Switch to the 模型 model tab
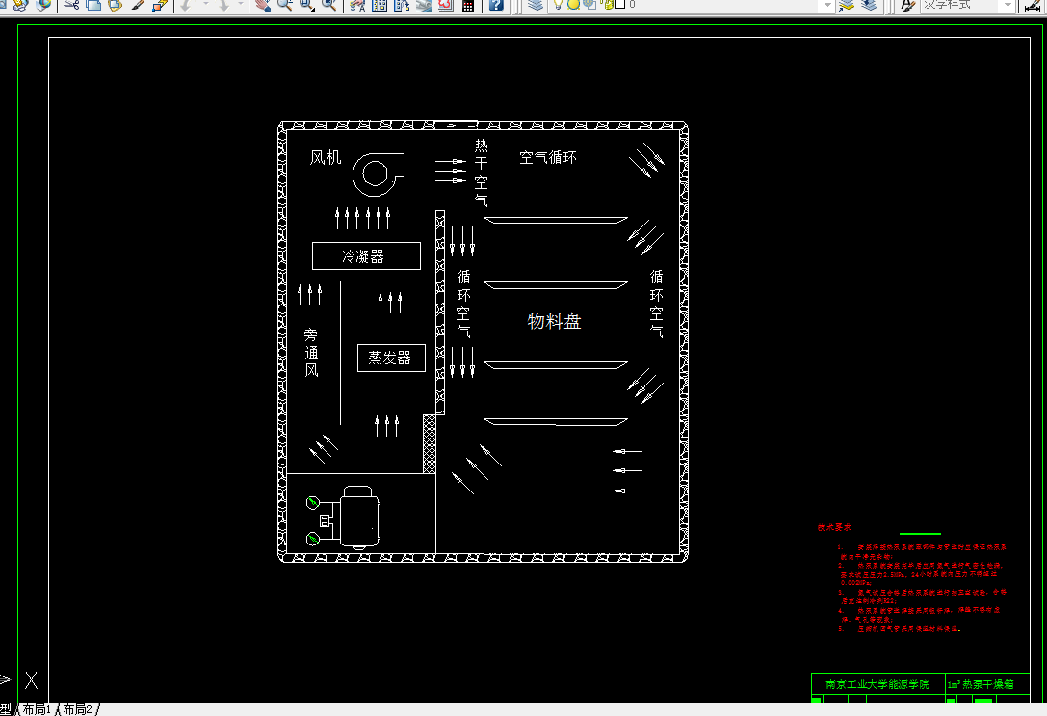Viewport: 1047px width, 716px height. point(6,709)
